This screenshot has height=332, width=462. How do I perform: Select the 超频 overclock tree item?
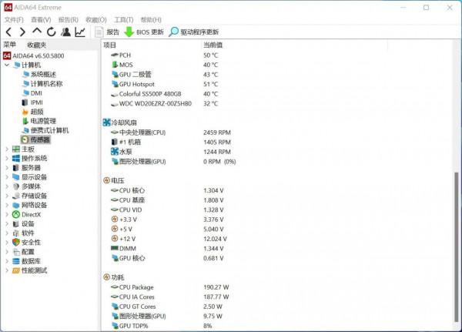[x=32, y=112]
